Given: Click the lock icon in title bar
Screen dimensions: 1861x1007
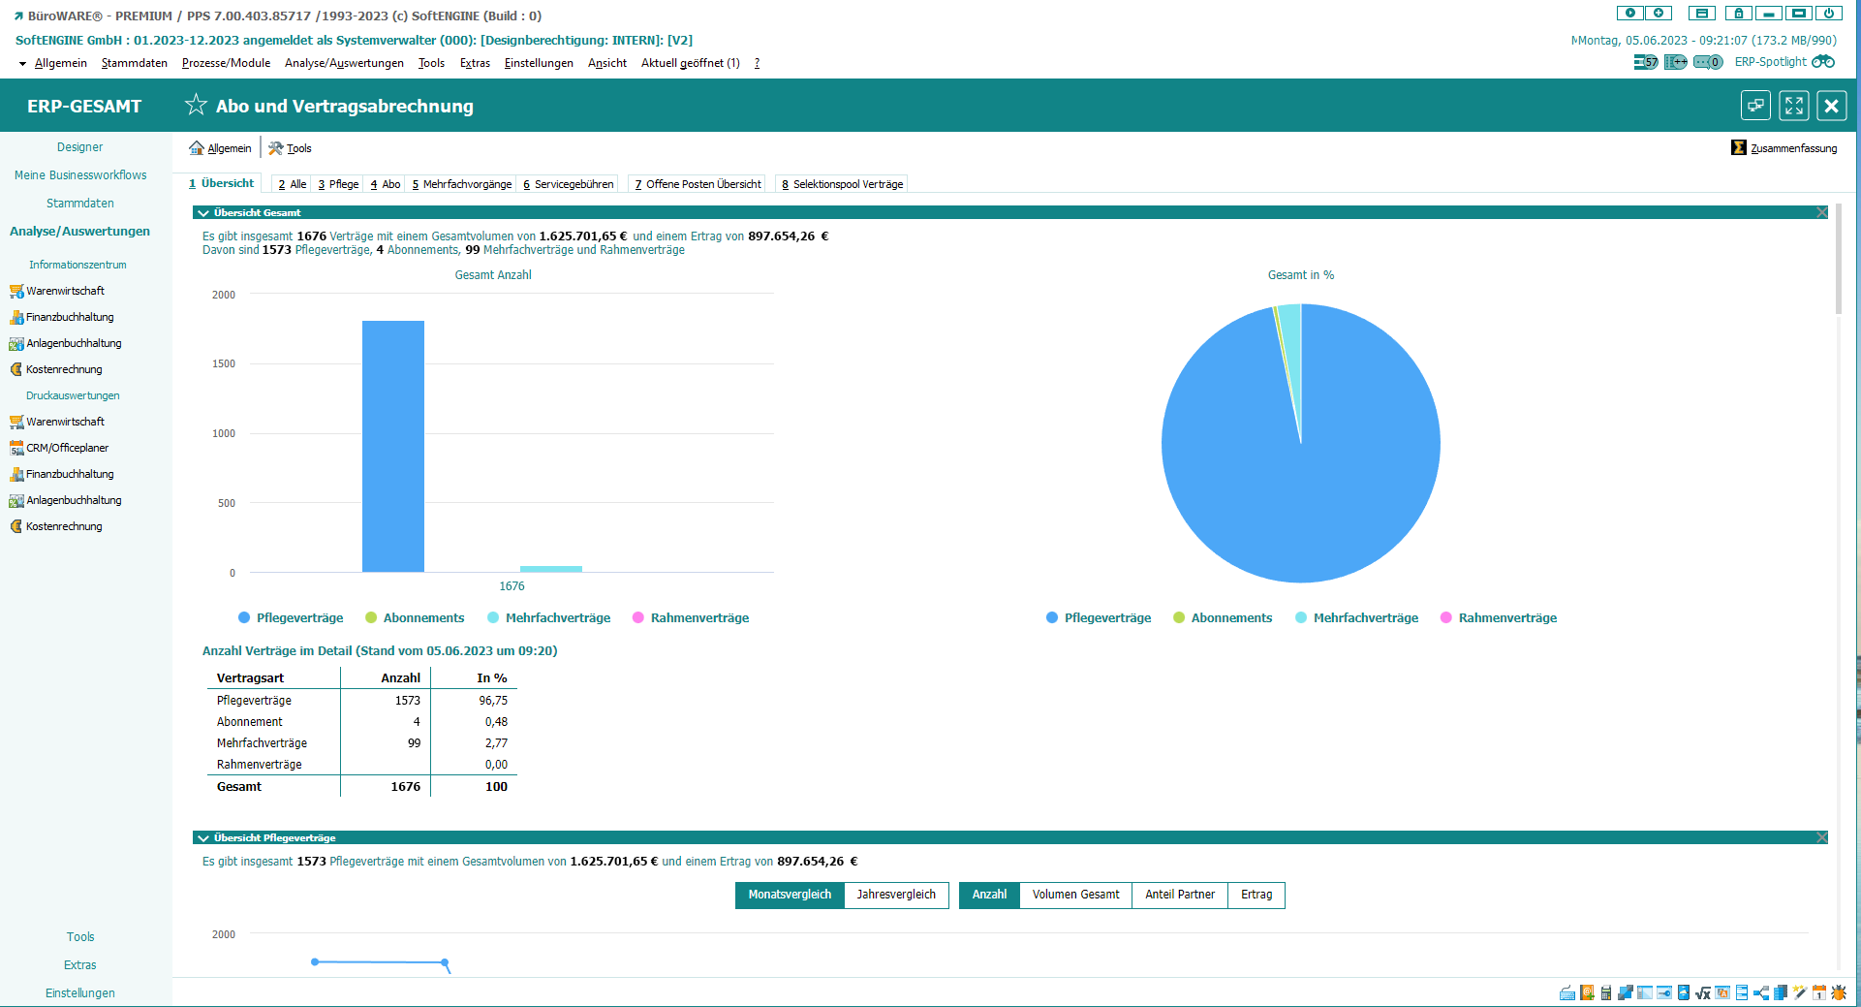Looking at the screenshot, I should click(x=1739, y=14).
